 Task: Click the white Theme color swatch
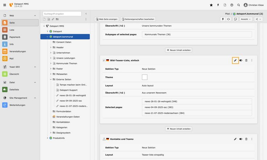pyautogui.click(x=145, y=77)
